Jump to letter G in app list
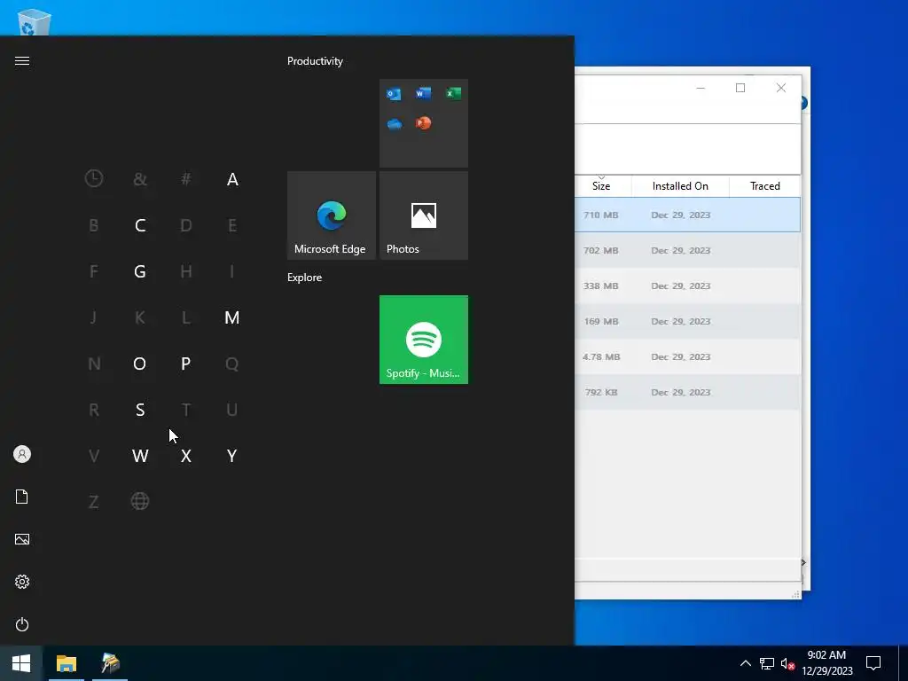 pos(139,271)
